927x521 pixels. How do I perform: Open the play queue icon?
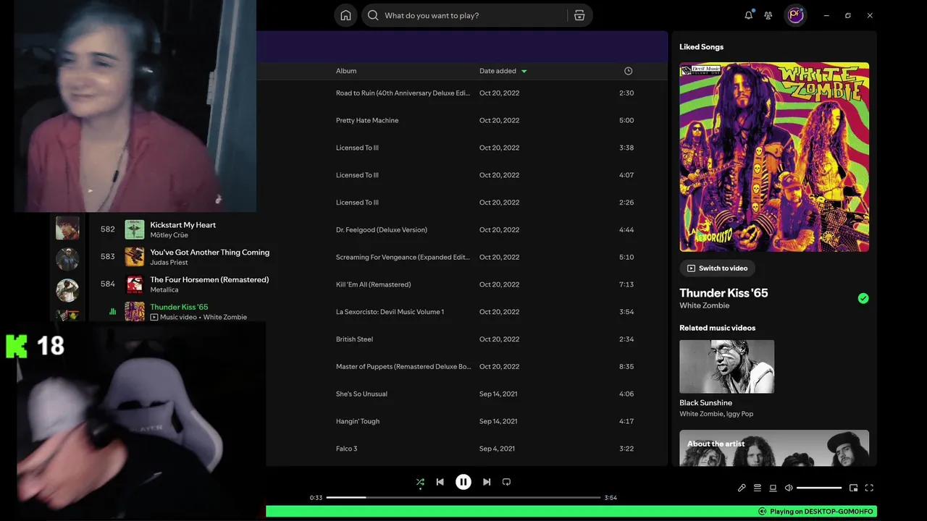click(758, 488)
